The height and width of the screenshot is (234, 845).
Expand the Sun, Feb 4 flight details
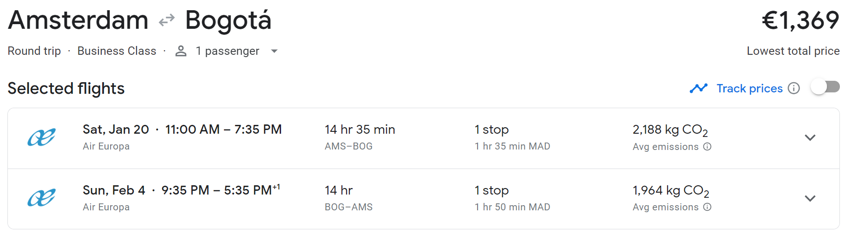tap(810, 198)
